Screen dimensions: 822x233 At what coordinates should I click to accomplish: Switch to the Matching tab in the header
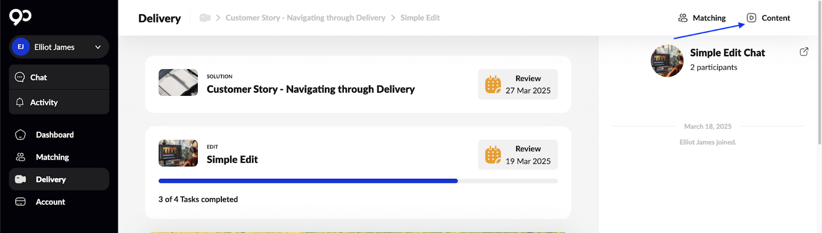pos(702,18)
